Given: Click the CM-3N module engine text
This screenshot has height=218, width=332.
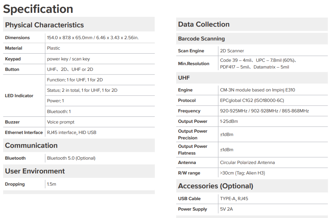Looking at the screenshot, I should coord(258,90).
